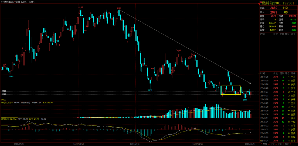The height and width of the screenshot is (146, 298).
Task: Select the 统计 tab
Action: tap(287, 144)
